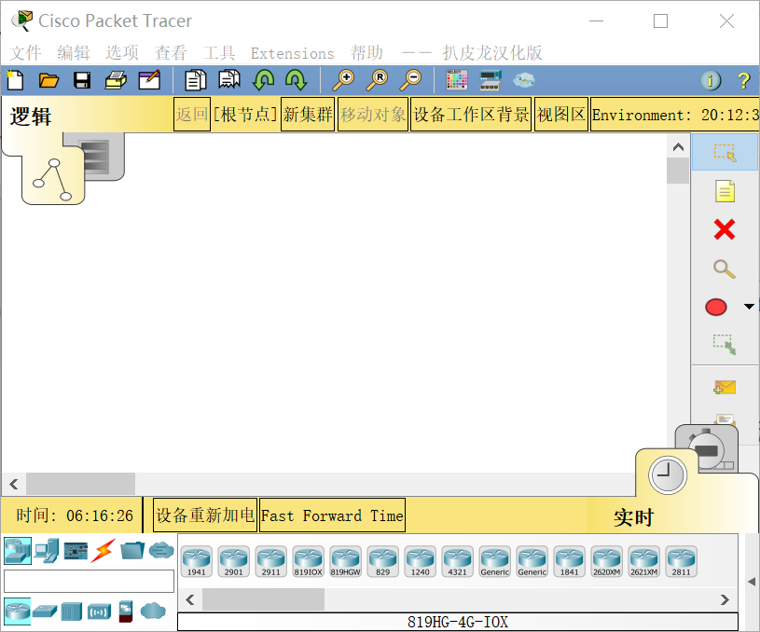Select Components device category
760x632 pixels.
point(76,551)
